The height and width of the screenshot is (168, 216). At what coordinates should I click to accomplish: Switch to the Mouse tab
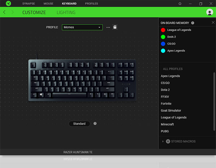(x=48, y=4)
